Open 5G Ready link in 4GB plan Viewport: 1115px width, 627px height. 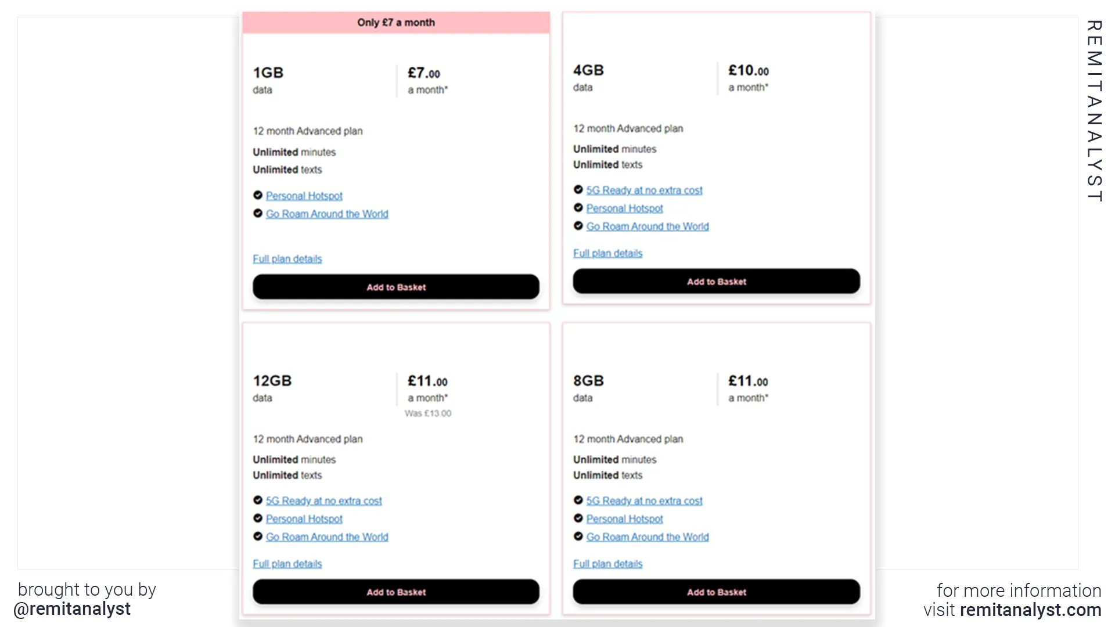point(645,190)
